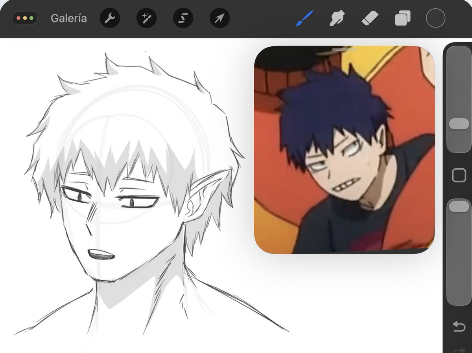Screen dimensions: 472x353
Task: Click the window traffic-light control pill
Action: click(x=25, y=18)
